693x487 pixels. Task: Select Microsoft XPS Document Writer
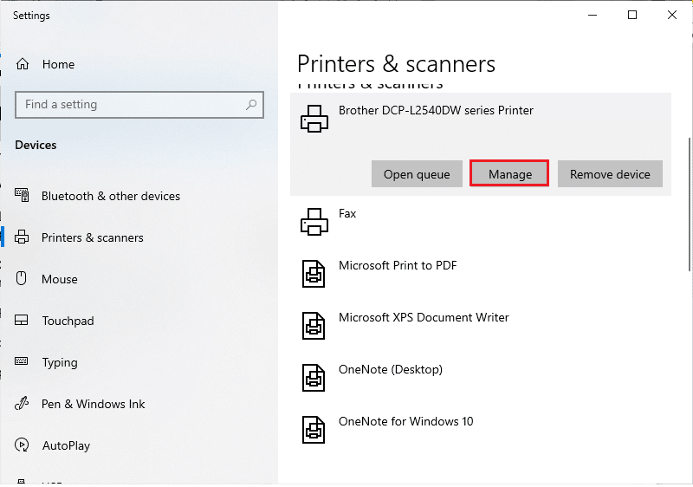click(481, 326)
